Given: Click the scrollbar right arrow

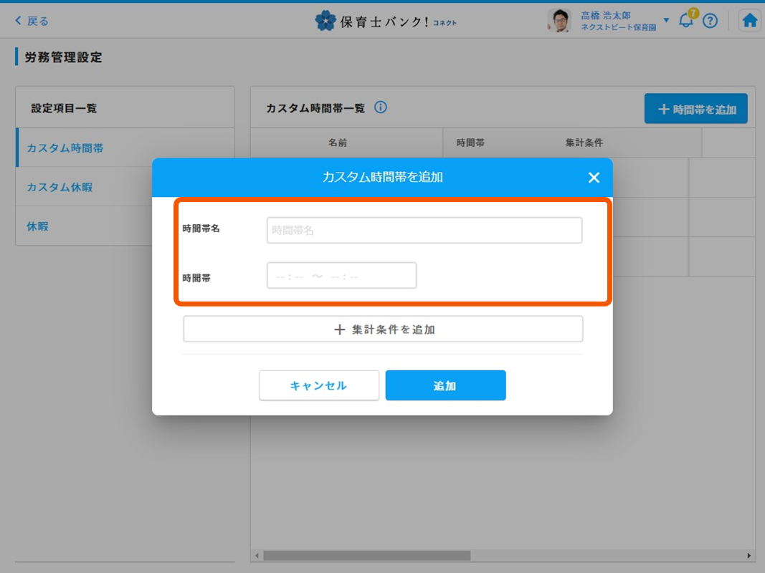Looking at the screenshot, I should 749,556.
